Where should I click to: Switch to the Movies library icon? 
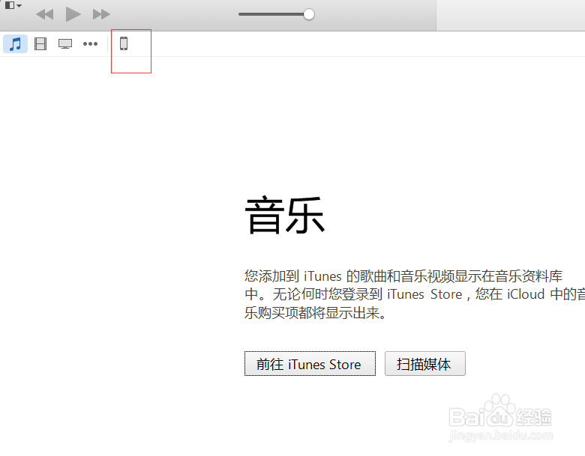pos(40,43)
